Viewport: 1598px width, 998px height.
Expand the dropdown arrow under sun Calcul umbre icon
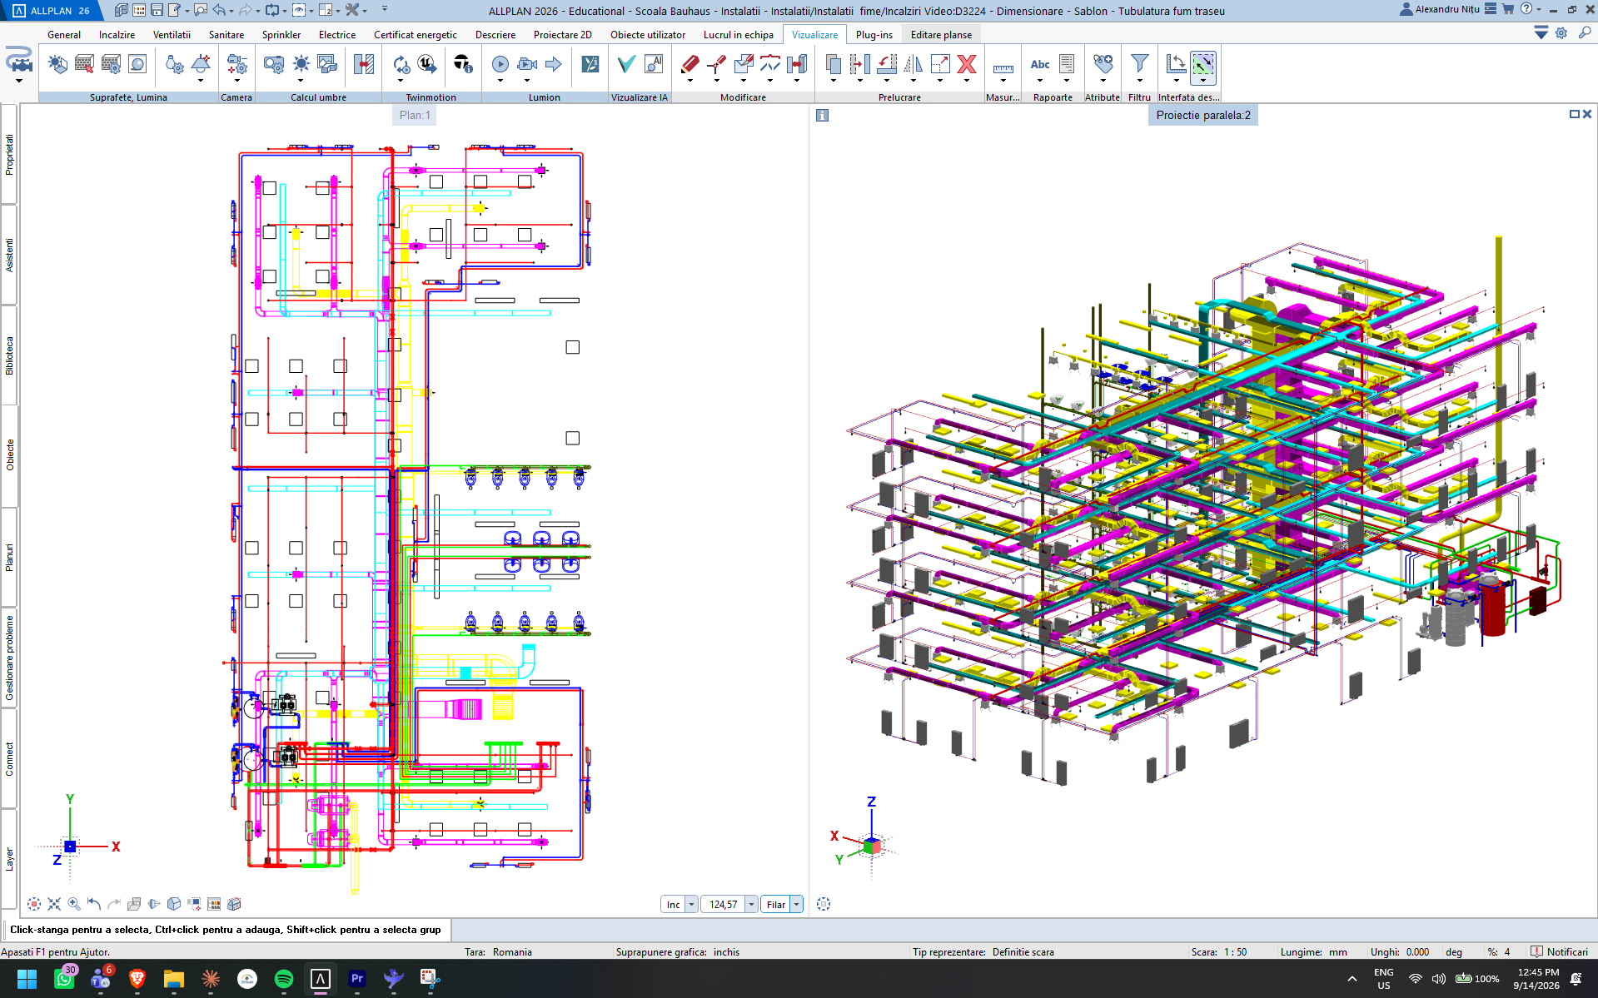click(301, 81)
